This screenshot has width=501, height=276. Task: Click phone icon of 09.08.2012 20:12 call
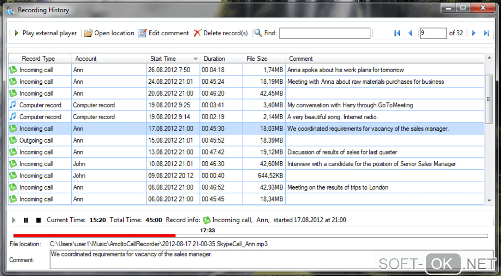(13, 176)
